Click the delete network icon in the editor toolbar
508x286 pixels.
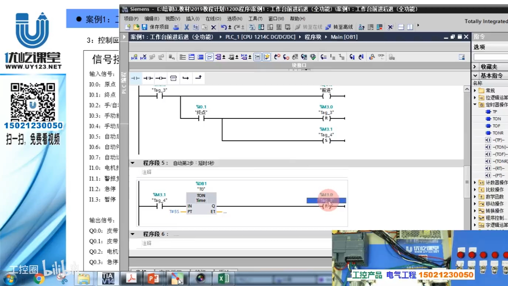143,57
